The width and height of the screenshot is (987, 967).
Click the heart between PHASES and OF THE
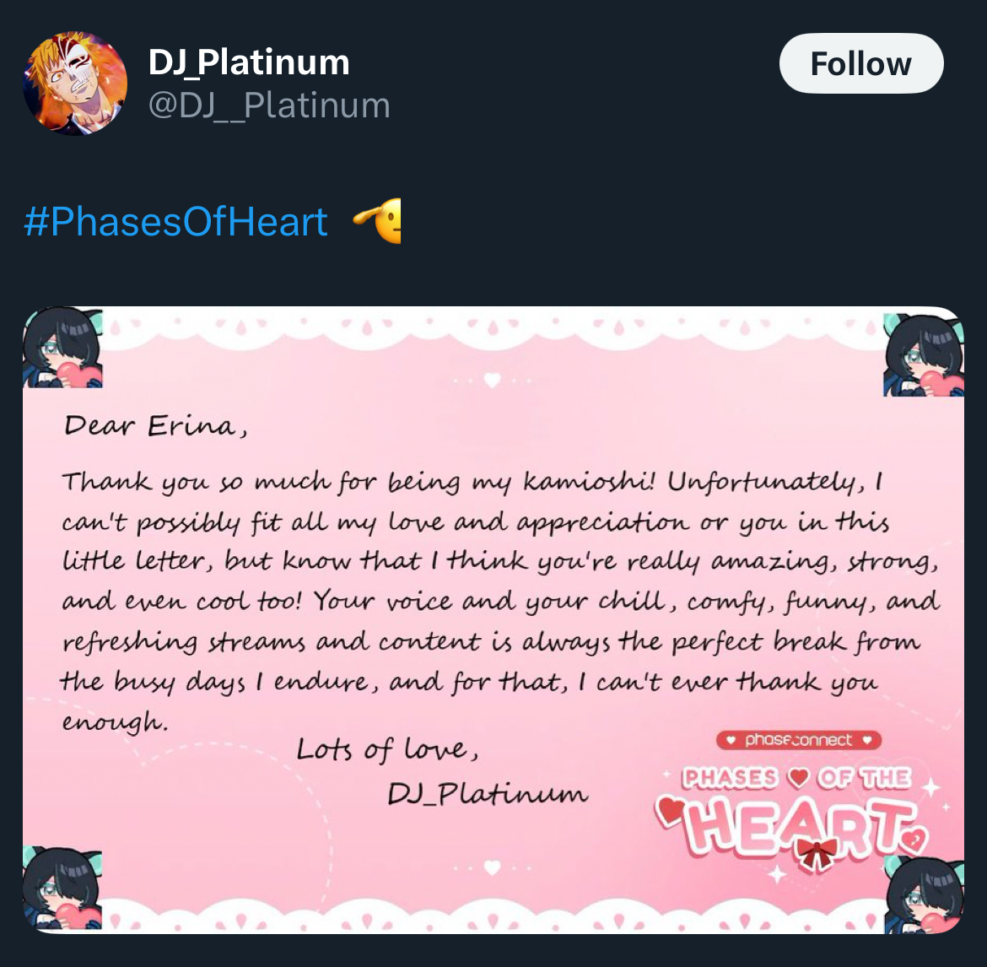click(797, 777)
